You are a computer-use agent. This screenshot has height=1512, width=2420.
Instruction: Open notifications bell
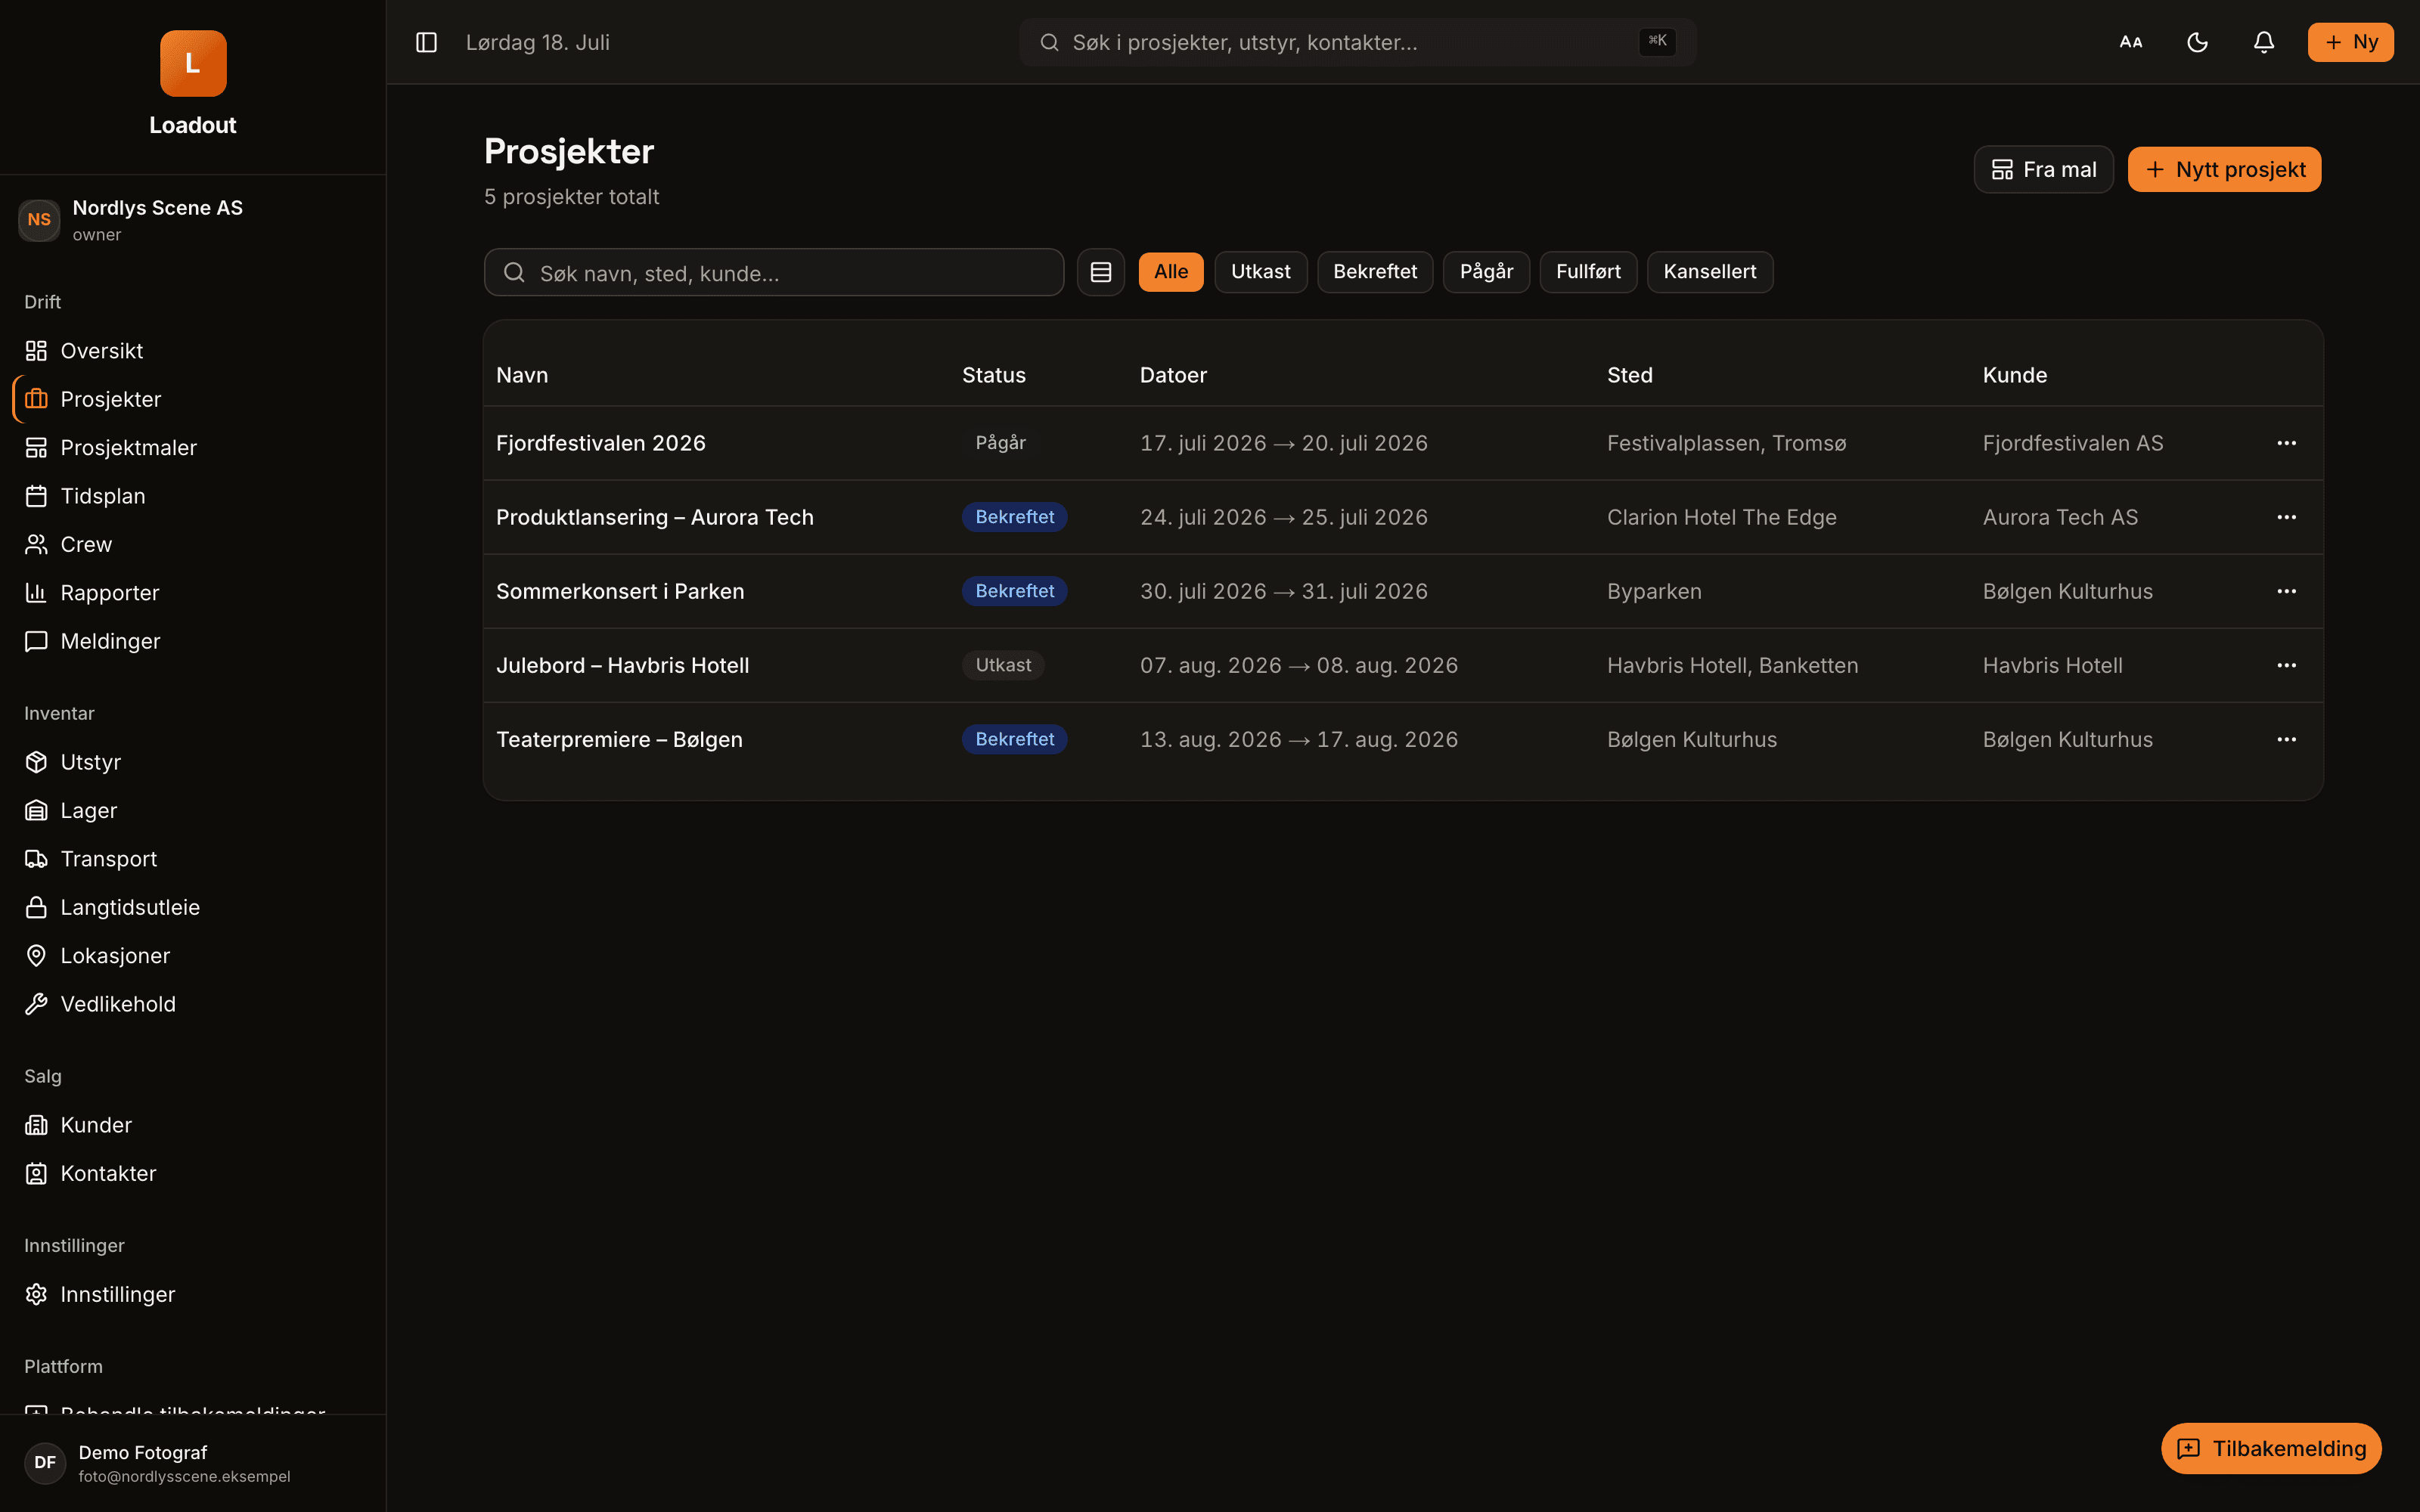(2264, 42)
